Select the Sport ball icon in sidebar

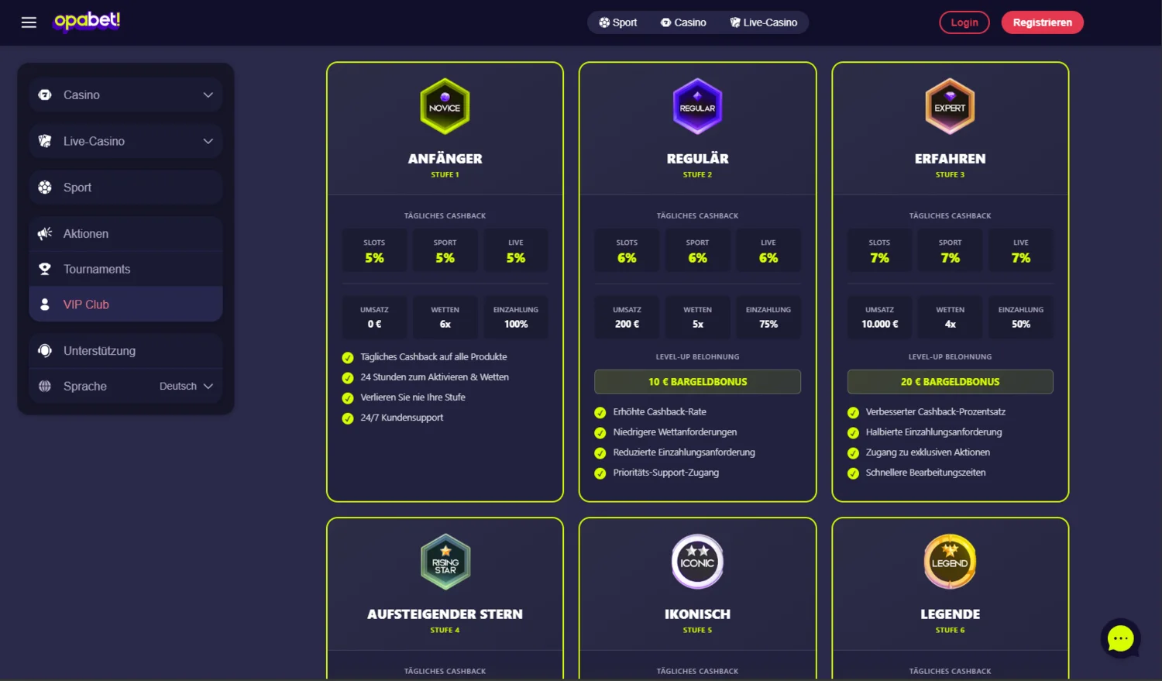pyautogui.click(x=45, y=187)
